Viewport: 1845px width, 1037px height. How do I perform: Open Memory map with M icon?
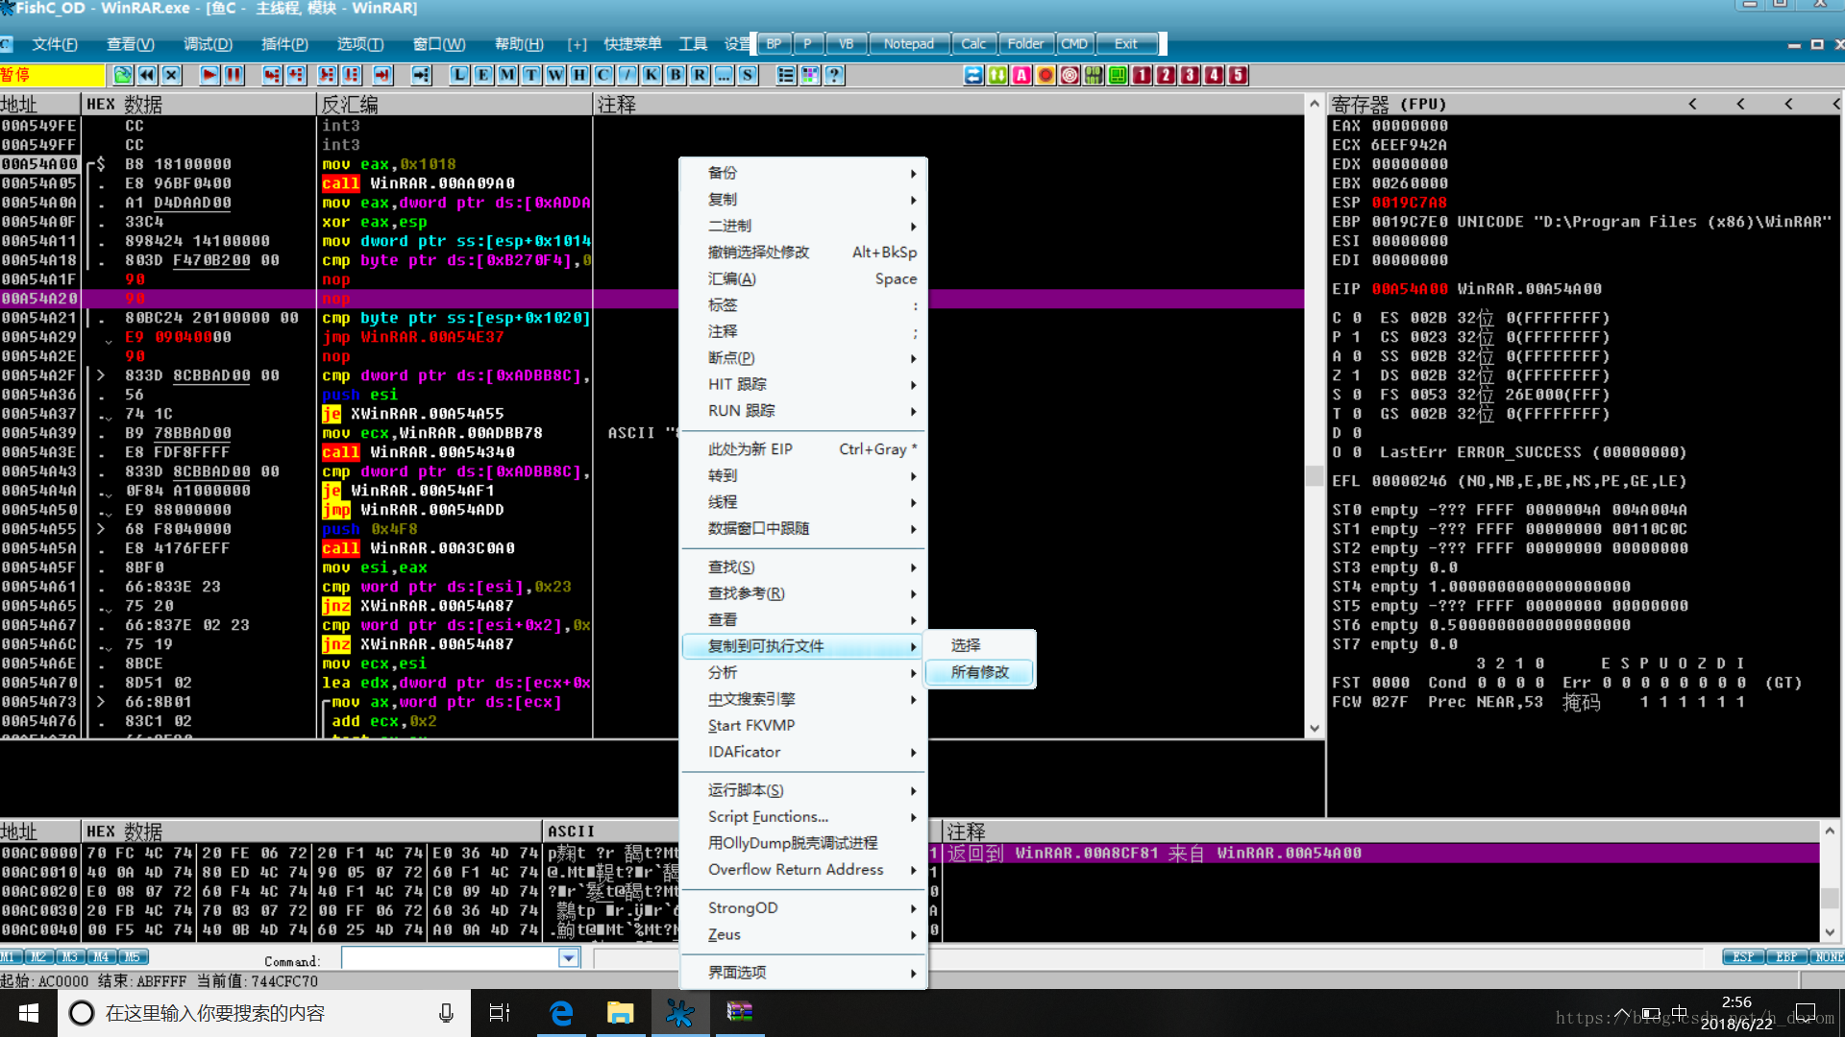point(507,75)
